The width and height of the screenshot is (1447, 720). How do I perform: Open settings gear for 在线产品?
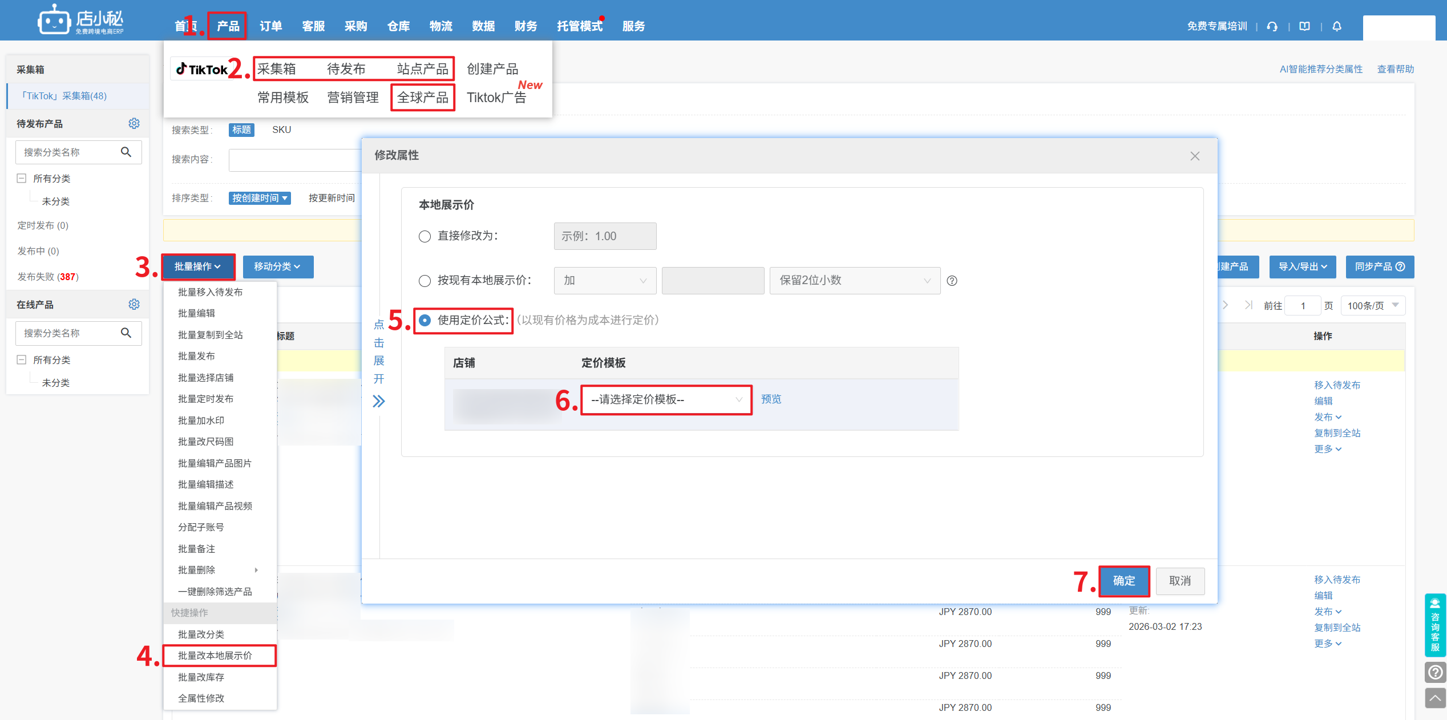pos(134,305)
